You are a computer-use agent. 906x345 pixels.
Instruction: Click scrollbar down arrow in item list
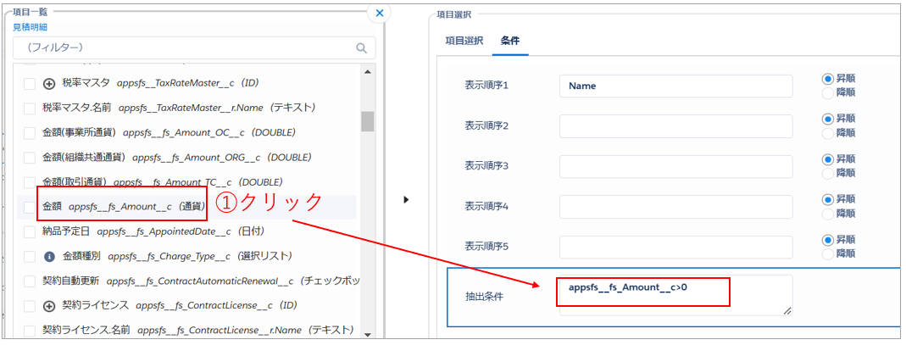tap(368, 332)
